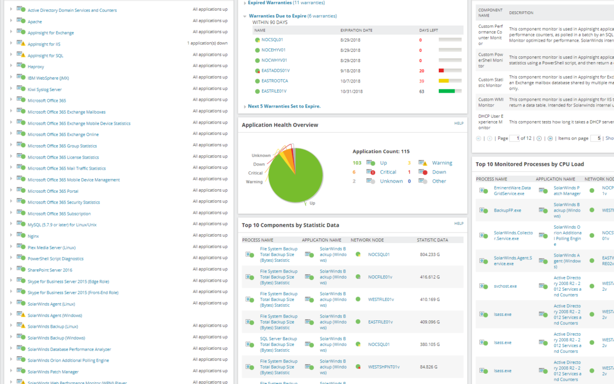614x384 pixels.
Task: Click the green status dot beside NOCSQL01 warranty
Action: pyautogui.click(x=258, y=40)
